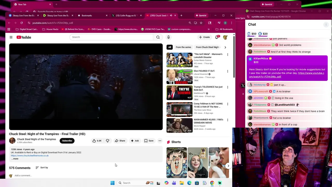Open All Bookmarks folder
The height and width of the screenshot is (187, 332).
(x=224, y=29)
